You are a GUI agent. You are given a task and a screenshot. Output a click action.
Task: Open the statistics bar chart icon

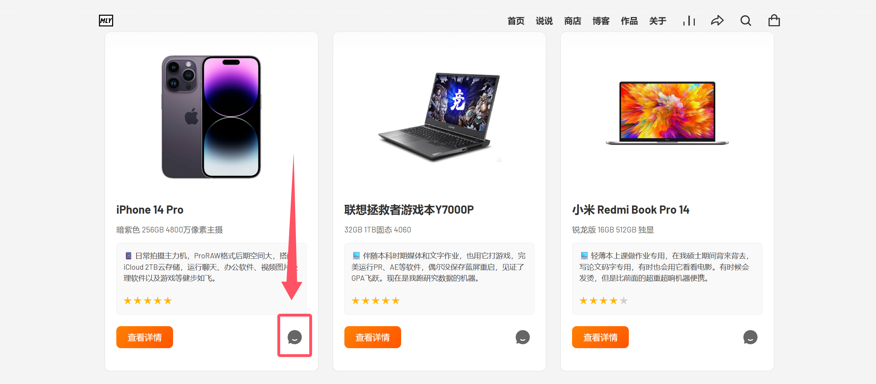click(x=689, y=21)
